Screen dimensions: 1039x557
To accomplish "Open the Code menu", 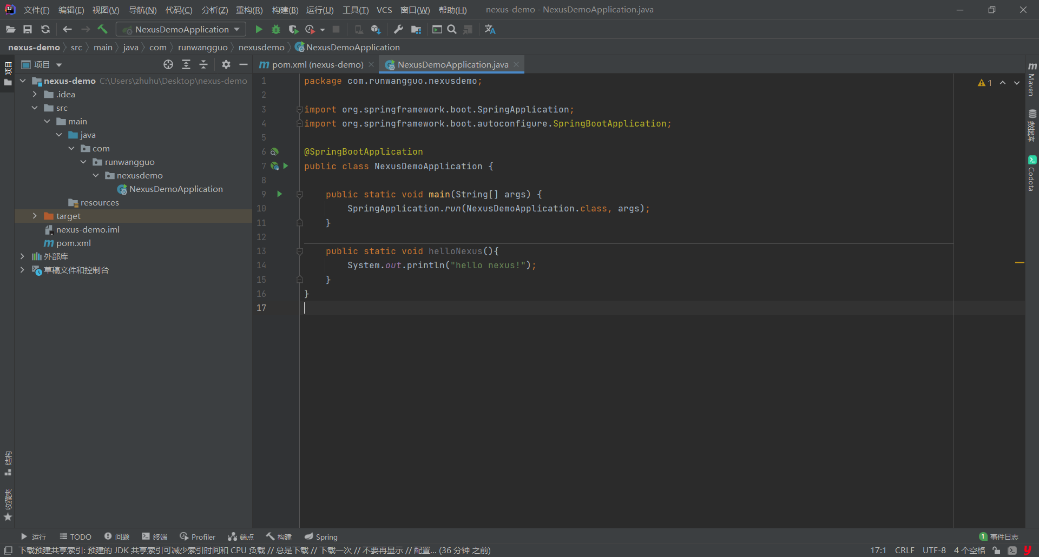I will click(179, 10).
